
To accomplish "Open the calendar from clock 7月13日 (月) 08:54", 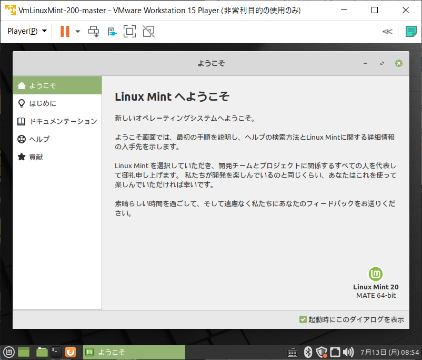I will coord(390,353).
